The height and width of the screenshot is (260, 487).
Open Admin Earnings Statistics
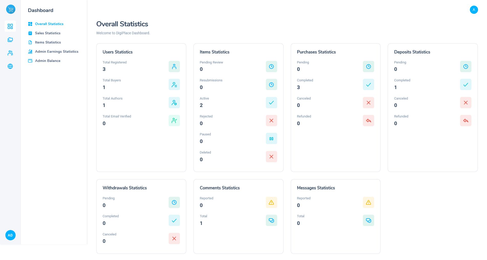57,51
